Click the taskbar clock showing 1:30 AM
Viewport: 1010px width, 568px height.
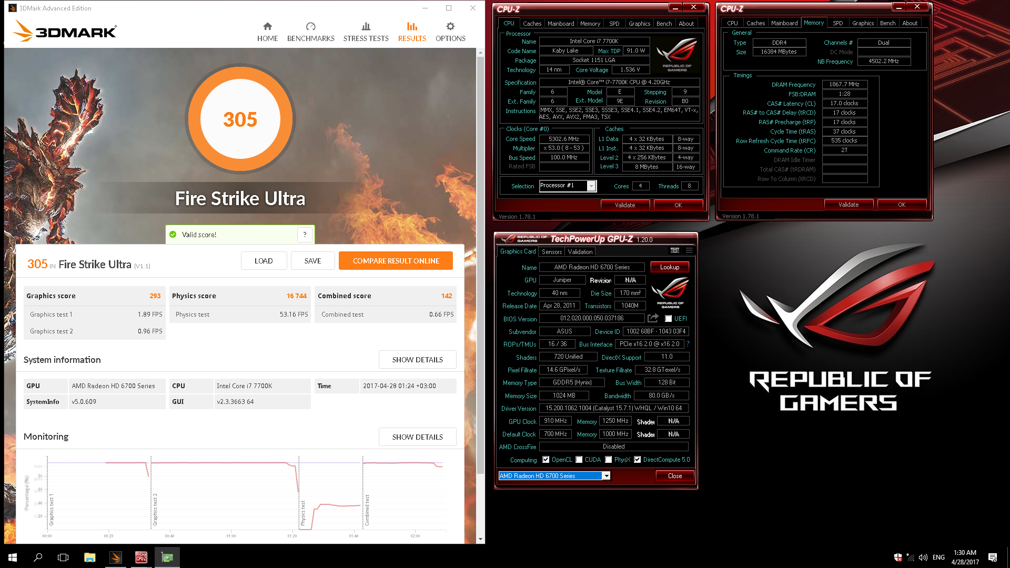click(965, 557)
